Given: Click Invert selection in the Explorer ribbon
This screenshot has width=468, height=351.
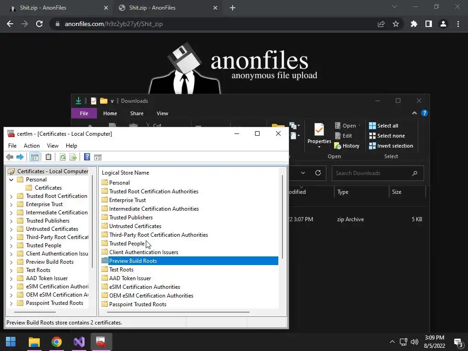Looking at the screenshot, I should (x=391, y=146).
